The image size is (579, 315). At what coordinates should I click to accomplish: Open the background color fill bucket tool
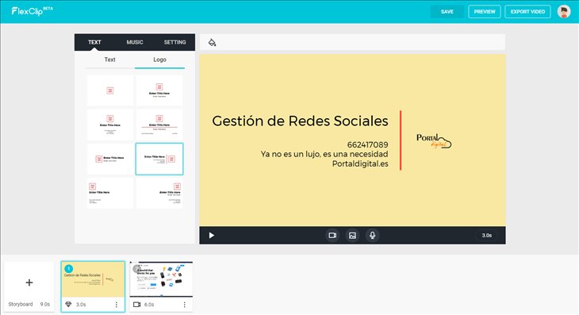point(212,43)
